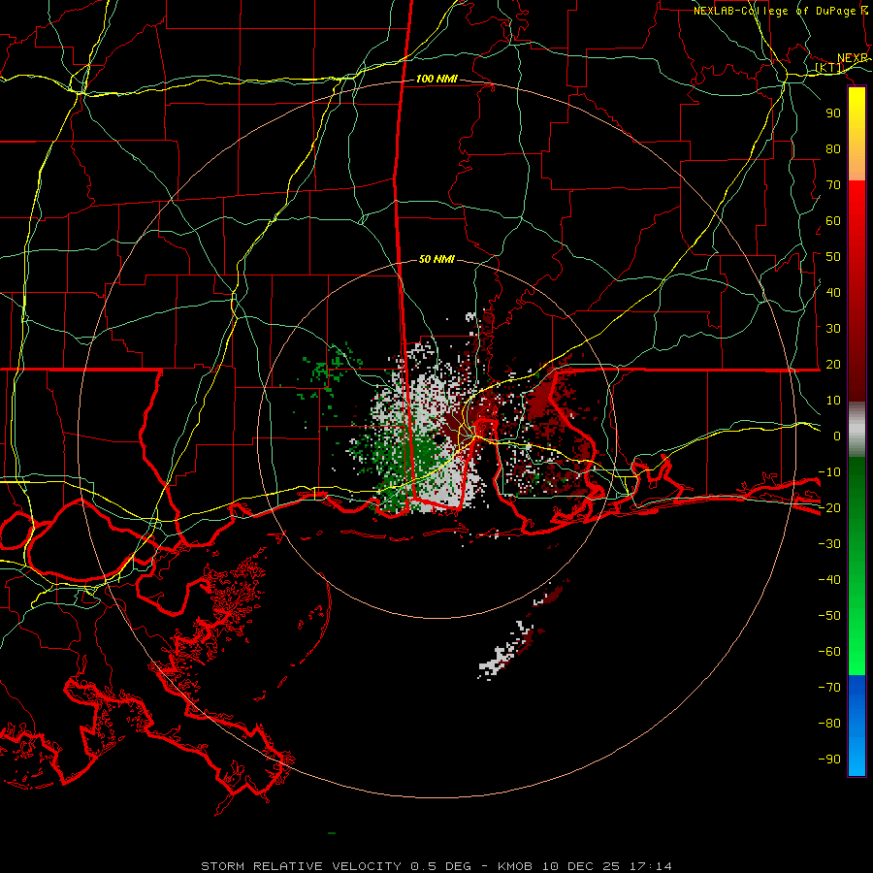Screen dimensions: 873x873
Task: Select the 70 value on the velocity scale
Action: 833,185
